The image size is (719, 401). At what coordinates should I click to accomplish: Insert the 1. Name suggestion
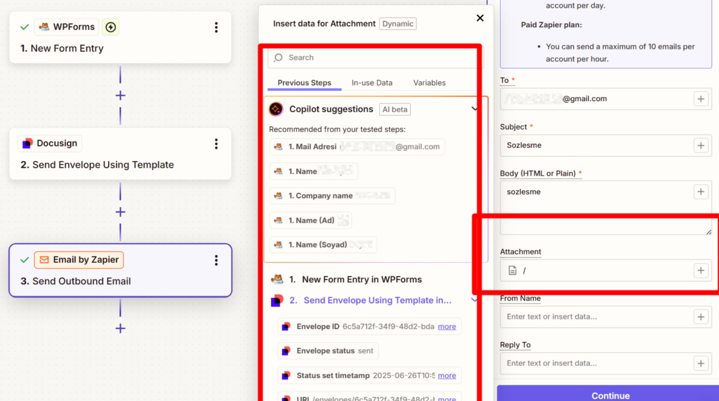pos(314,171)
